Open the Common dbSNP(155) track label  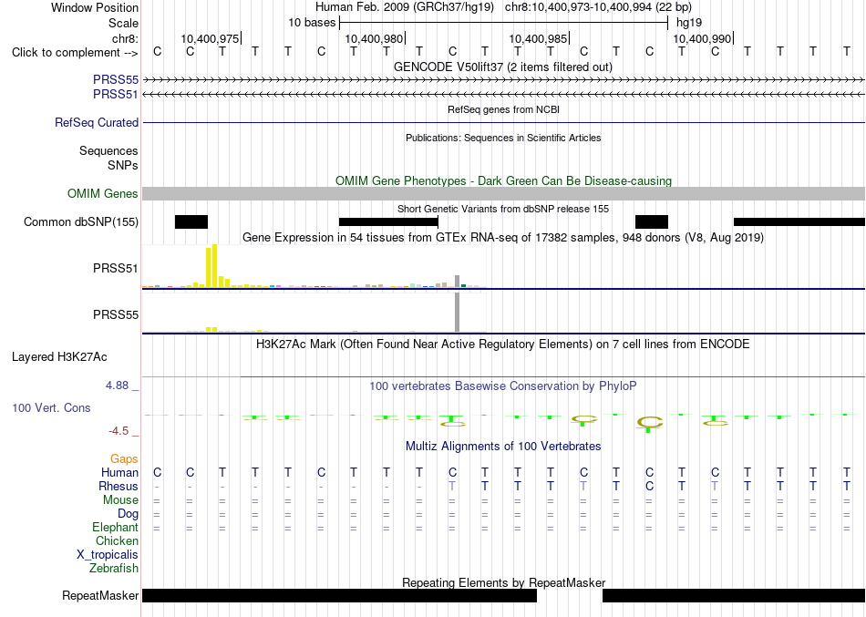pyautogui.click(x=81, y=222)
